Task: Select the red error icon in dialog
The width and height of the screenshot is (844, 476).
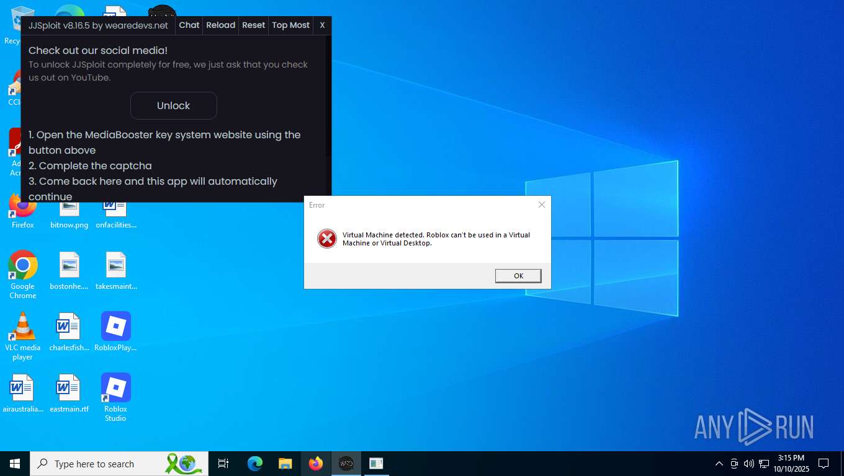Action: tap(327, 239)
